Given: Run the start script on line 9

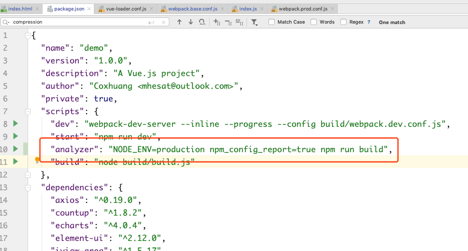Looking at the screenshot, I should (x=15, y=136).
